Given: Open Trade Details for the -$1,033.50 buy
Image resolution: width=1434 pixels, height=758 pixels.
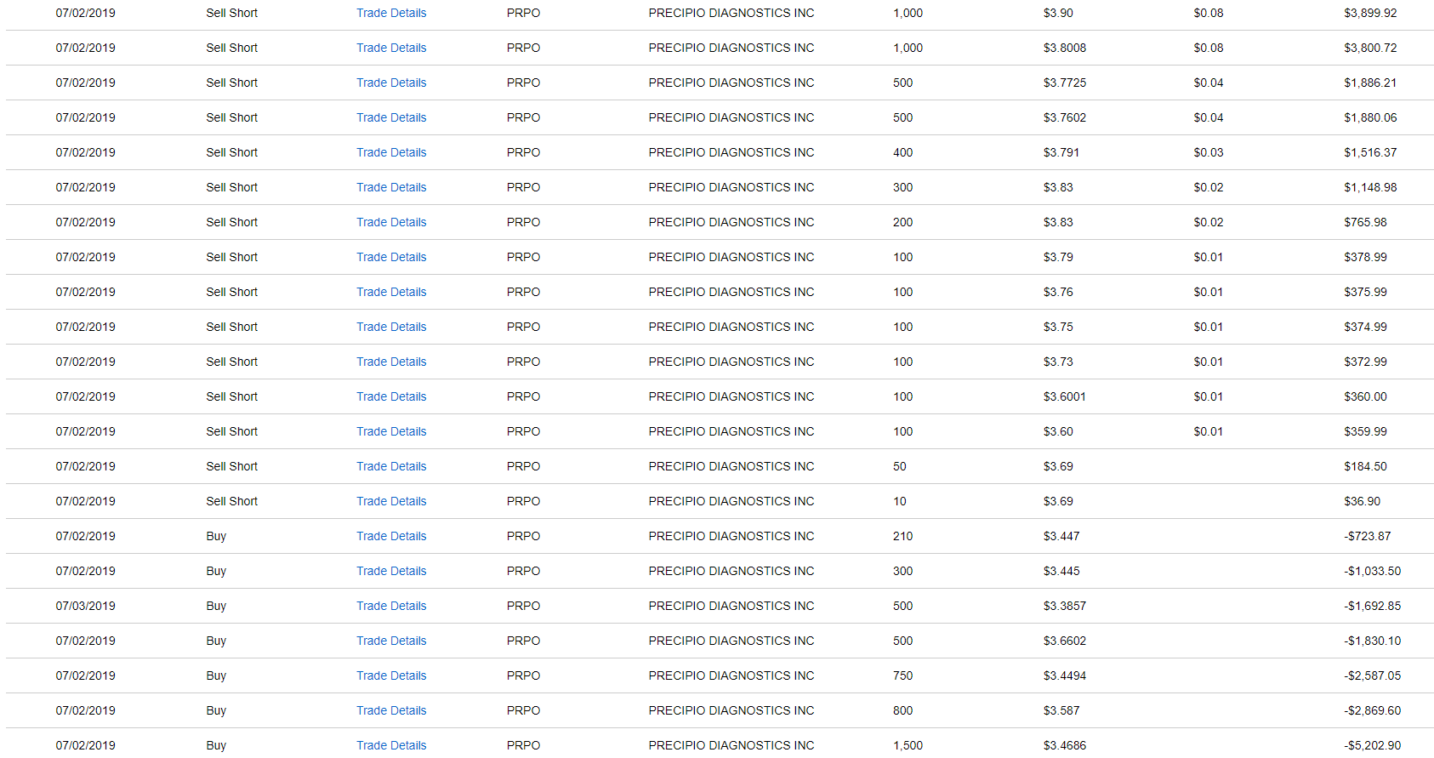Looking at the screenshot, I should 391,571.
